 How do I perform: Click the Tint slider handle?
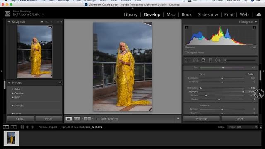point(223,67)
